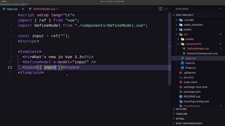
Task: Click the Vue icon beside App.vue in Explorer
Action: point(182,58)
